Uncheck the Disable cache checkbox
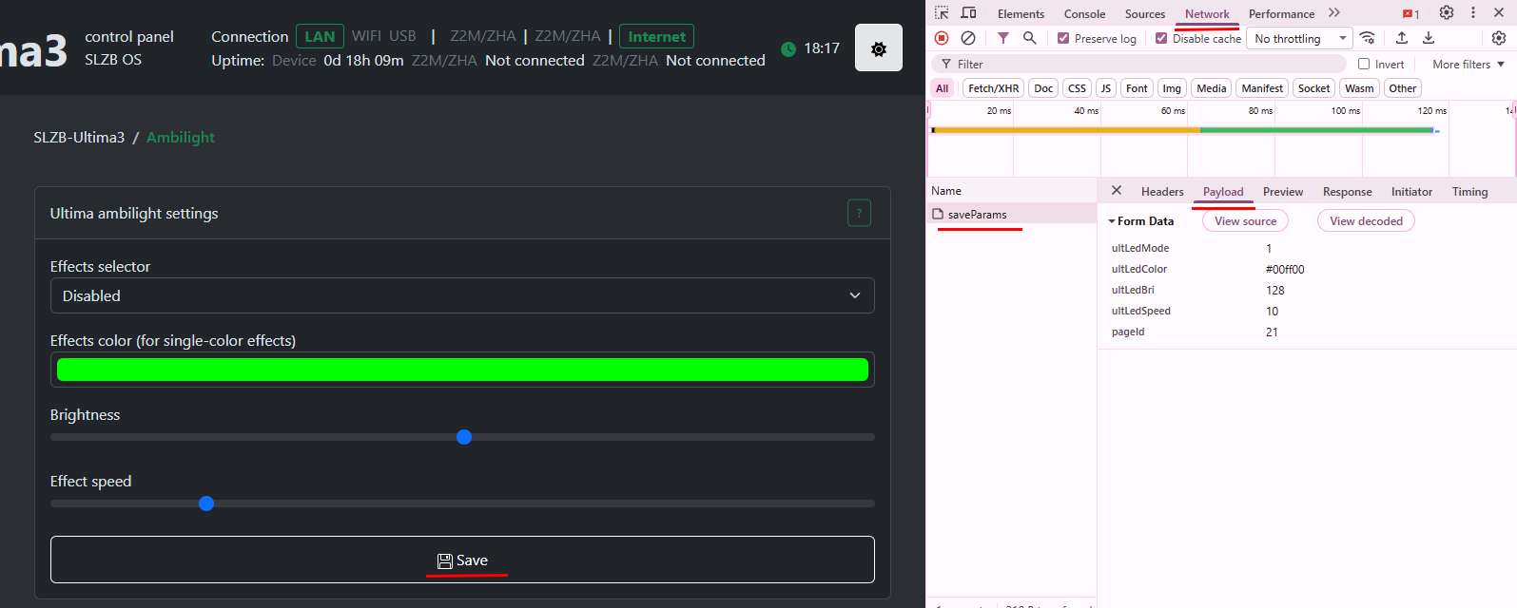 (1161, 39)
